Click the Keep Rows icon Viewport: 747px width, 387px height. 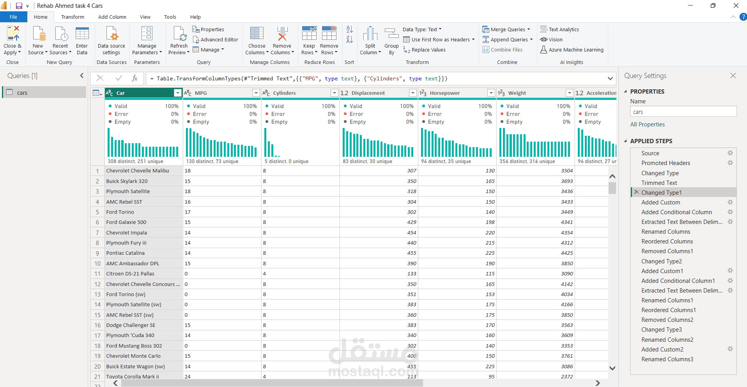pos(309,34)
